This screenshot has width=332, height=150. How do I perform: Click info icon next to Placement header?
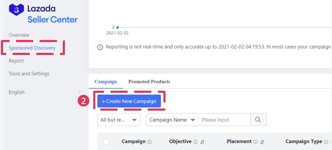255,142
